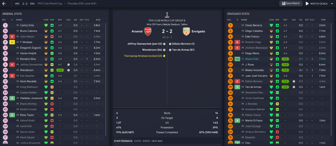Click T. Mvelase's yellow card indicator
Screen dimensions: 336x146
[12, 42]
